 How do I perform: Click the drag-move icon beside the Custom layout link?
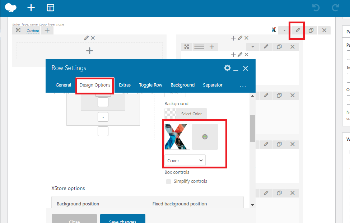(x=18, y=30)
